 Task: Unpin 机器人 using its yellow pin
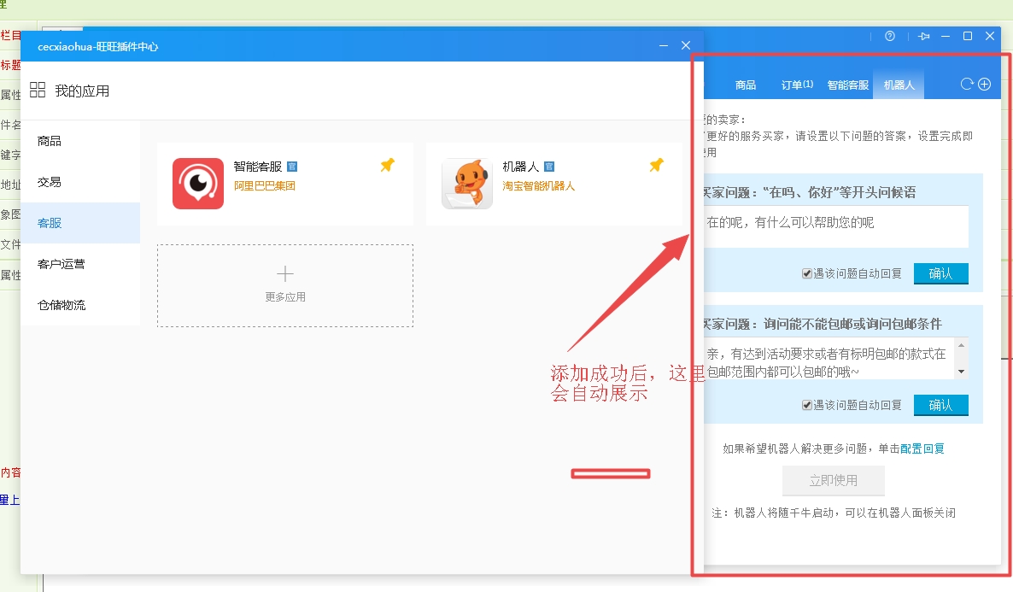[656, 166]
